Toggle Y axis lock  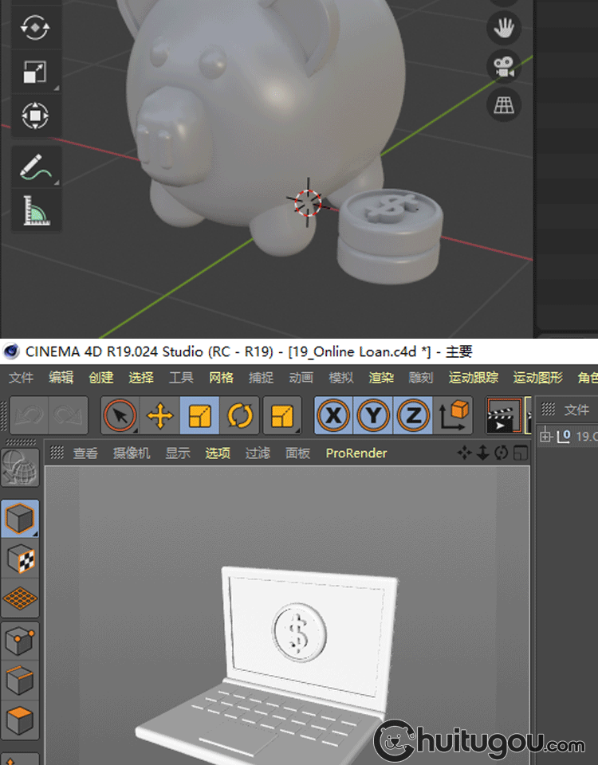coord(373,416)
